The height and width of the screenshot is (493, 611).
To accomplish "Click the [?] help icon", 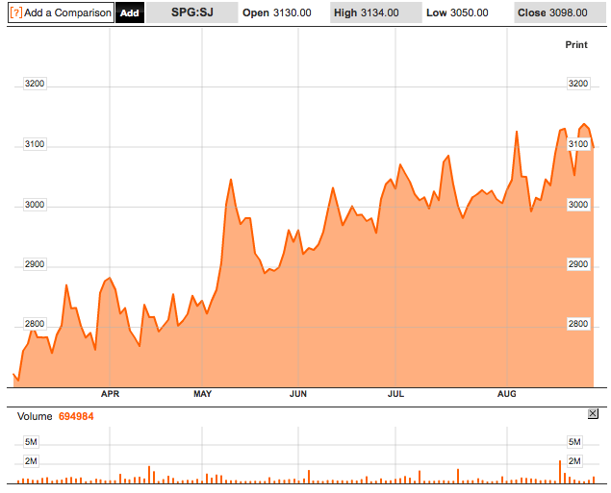I will pyautogui.click(x=16, y=13).
